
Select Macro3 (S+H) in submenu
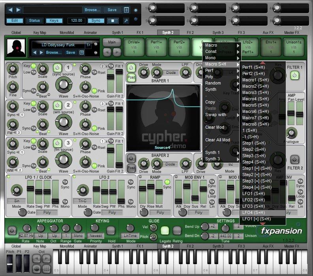pyautogui.click(x=263, y=93)
